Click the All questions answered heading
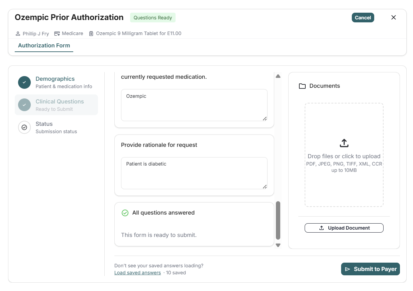 pos(164,213)
